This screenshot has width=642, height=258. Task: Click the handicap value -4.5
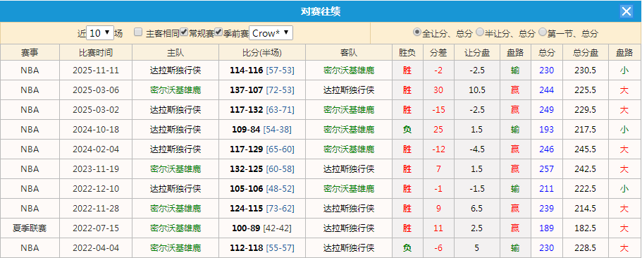pos(476,149)
